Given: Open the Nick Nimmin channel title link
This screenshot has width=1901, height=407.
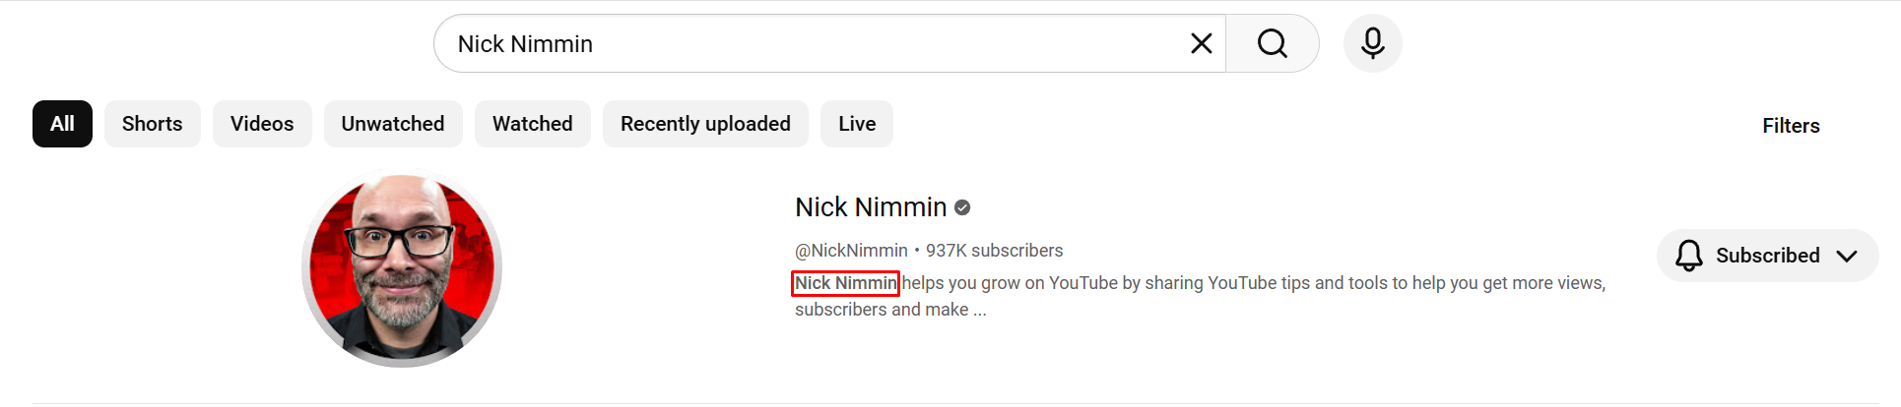Looking at the screenshot, I should click(871, 207).
